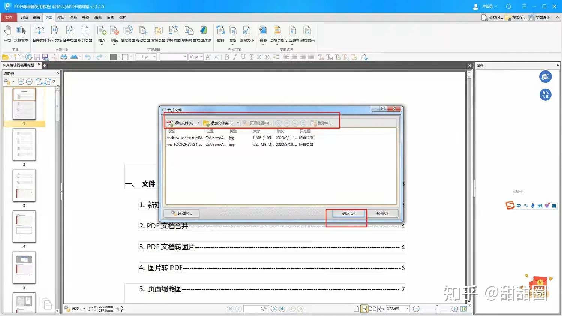The height and width of the screenshot is (316, 562).
Task: Open 添加文件夹(F) dropdown arrow in dialog
Action: click(238, 123)
